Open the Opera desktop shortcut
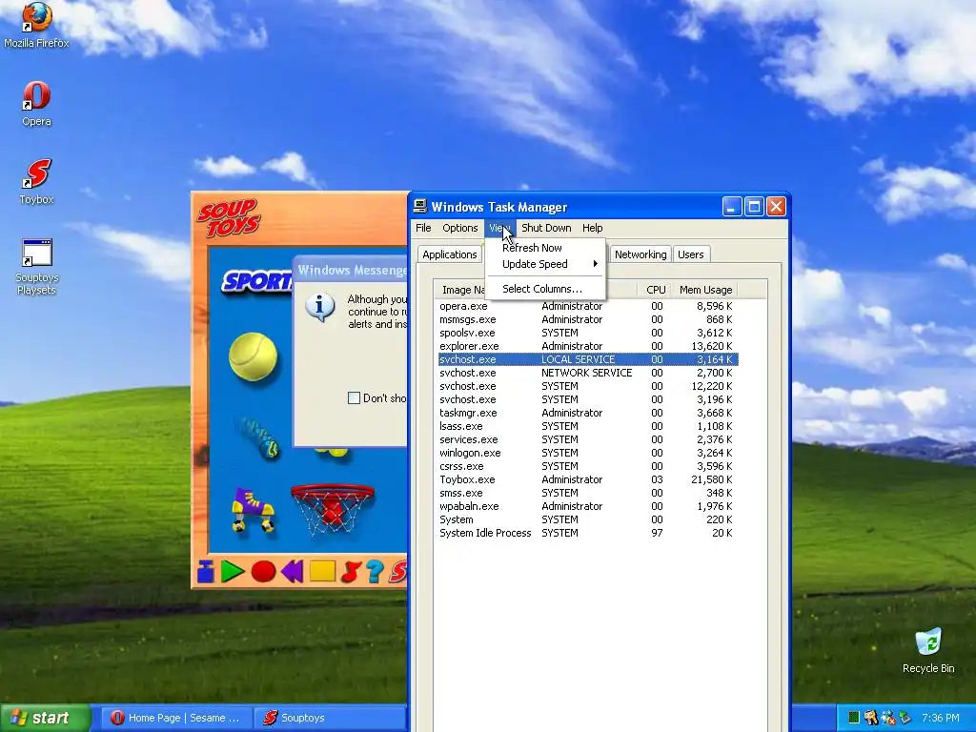 [36, 104]
